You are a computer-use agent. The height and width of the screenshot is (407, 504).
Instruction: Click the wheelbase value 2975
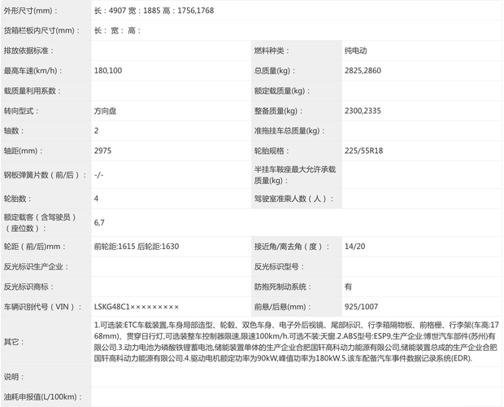(102, 151)
